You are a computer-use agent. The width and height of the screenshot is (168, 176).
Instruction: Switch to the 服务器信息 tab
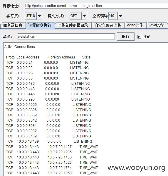13,25
